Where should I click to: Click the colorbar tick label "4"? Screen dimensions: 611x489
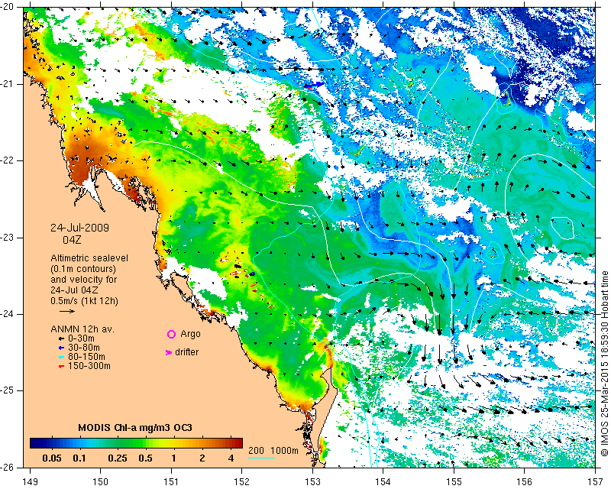pyautogui.click(x=231, y=458)
